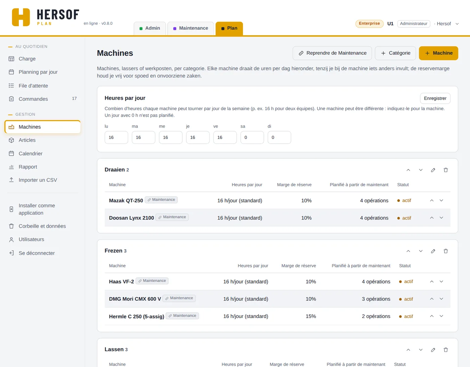Image resolution: width=470 pixels, height=367 pixels.
Task: Click the Maintenance link badge on Mazak QT-250
Action: coord(161,200)
